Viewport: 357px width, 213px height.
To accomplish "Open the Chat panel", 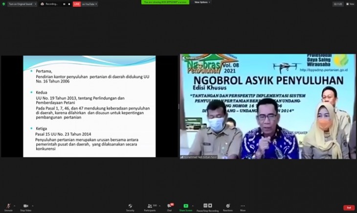I will coord(170,208).
